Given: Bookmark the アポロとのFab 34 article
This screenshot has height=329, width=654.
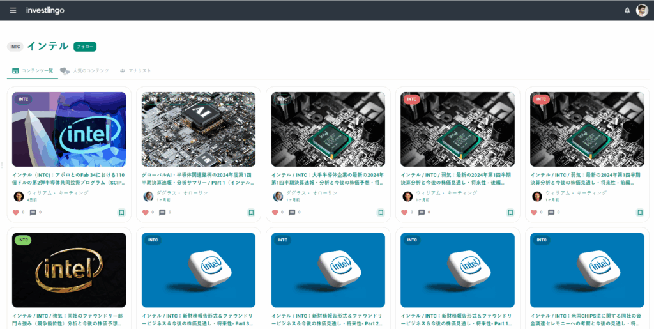Looking at the screenshot, I should pyautogui.click(x=121, y=213).
